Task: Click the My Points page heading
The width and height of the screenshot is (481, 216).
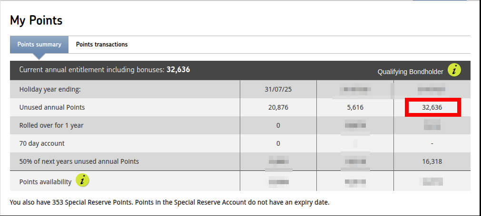Action: [36, 20]
